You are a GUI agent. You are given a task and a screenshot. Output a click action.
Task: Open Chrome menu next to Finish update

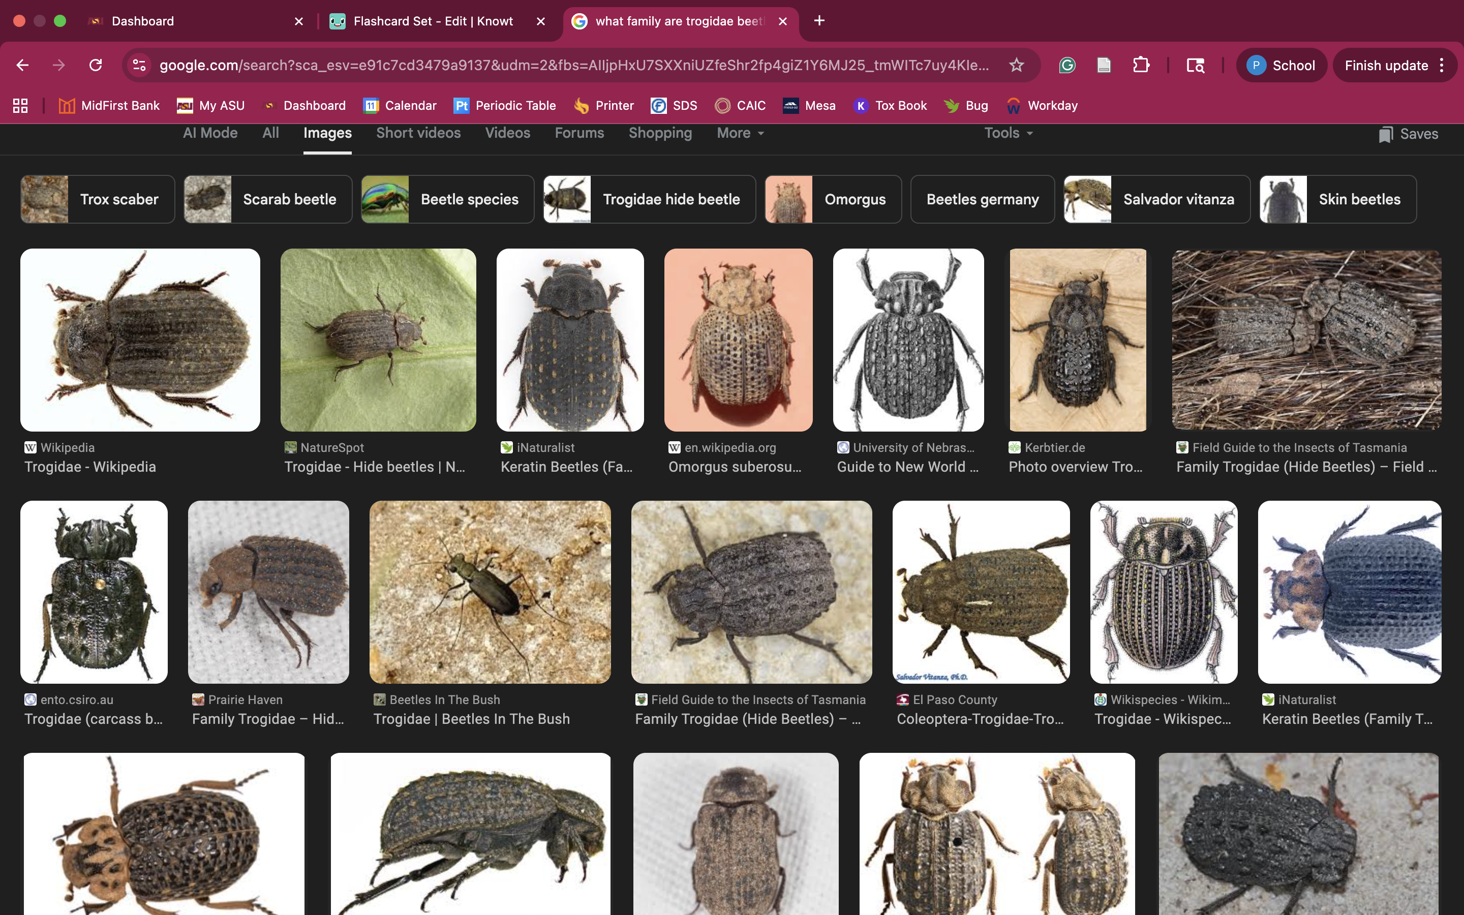[1442, 66]
